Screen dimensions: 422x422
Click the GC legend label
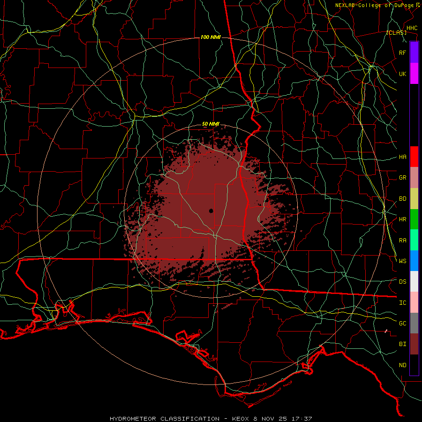tap(402, 323)
